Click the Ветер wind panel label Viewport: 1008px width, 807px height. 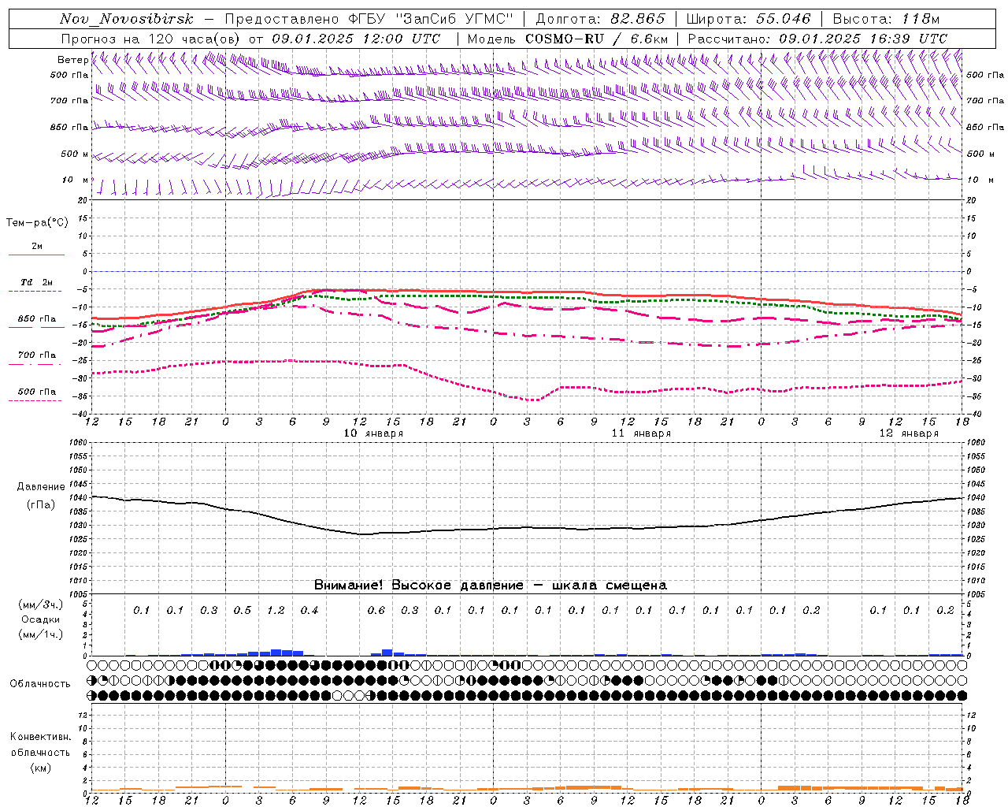click(x=72, y=60)
